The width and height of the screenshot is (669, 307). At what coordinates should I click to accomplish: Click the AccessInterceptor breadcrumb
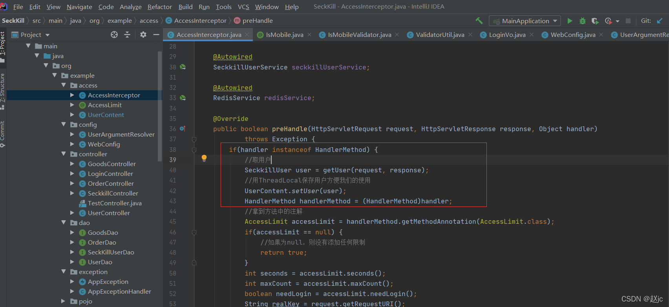196,20
